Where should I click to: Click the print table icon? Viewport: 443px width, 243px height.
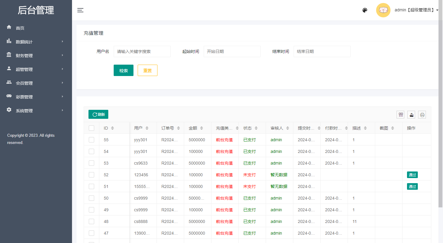(x=422, y=115)
